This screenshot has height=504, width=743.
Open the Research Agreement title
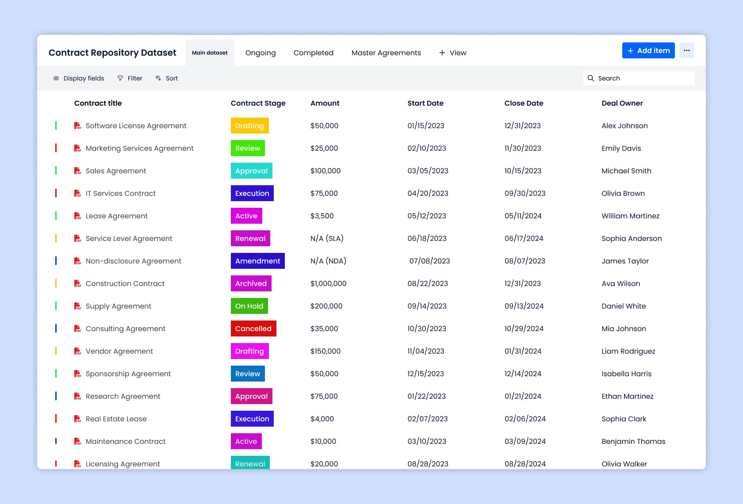coord(123,396)
